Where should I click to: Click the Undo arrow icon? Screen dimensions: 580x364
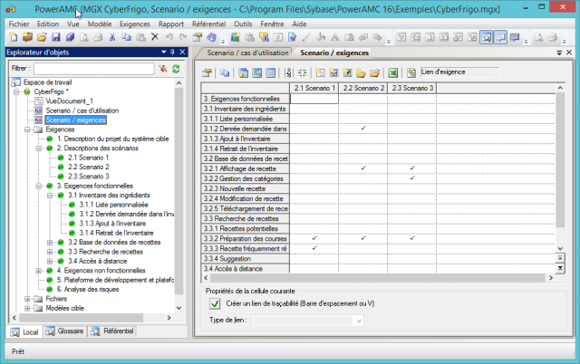(169, 37)
